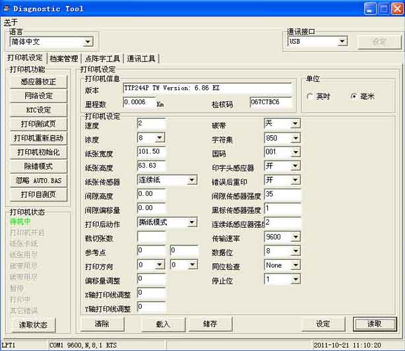This screenshot has width=405, height=351.
Task: Click the 打印机重新启动 button
Action: (x=38, y=139)
